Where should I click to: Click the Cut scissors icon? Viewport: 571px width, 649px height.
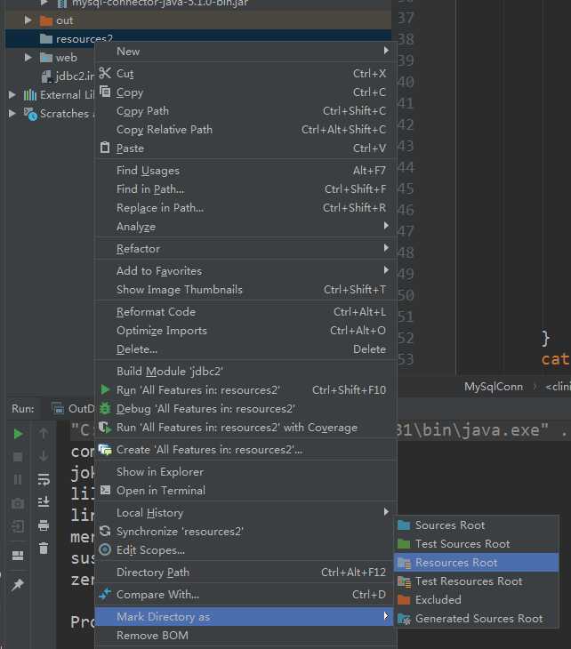coord(105,73)
